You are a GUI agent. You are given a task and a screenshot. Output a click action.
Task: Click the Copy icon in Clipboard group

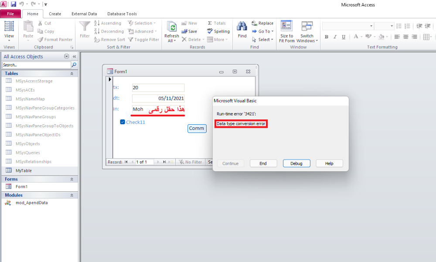[x=40, y=31]
